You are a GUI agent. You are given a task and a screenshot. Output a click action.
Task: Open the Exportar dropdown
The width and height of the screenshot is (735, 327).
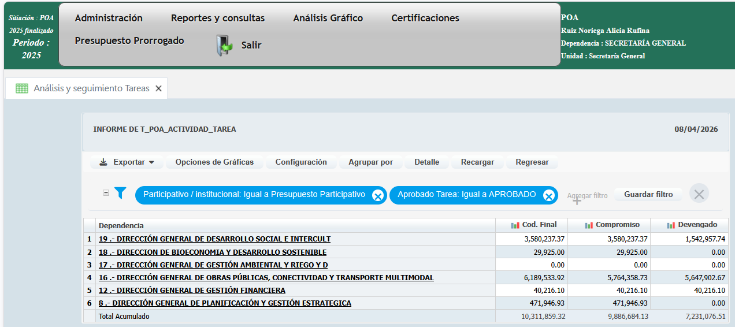click(127, 162)
